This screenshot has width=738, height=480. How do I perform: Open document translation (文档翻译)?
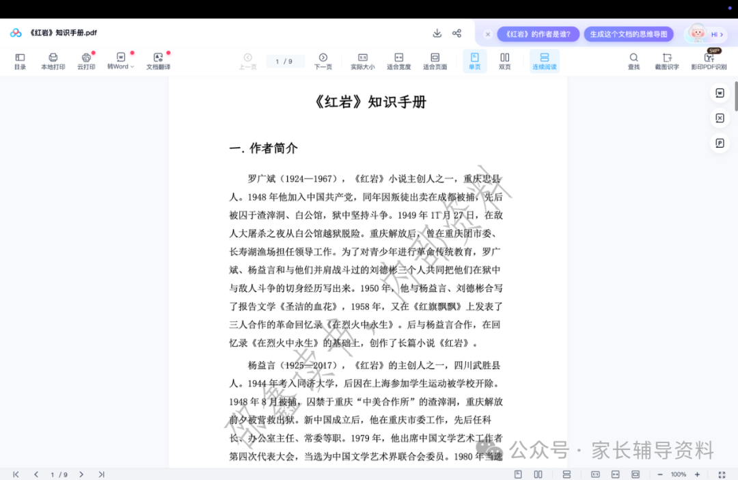[x=158, y=62]
